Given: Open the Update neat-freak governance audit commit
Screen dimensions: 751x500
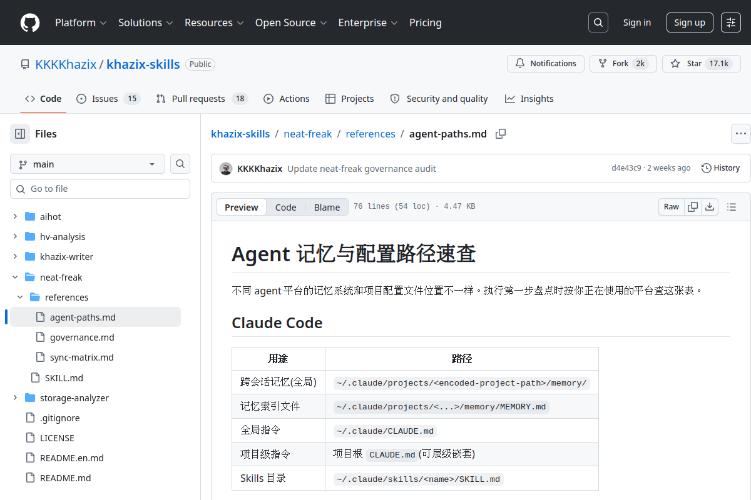Looking at the screenshot, I should click(x=362, y=169).
